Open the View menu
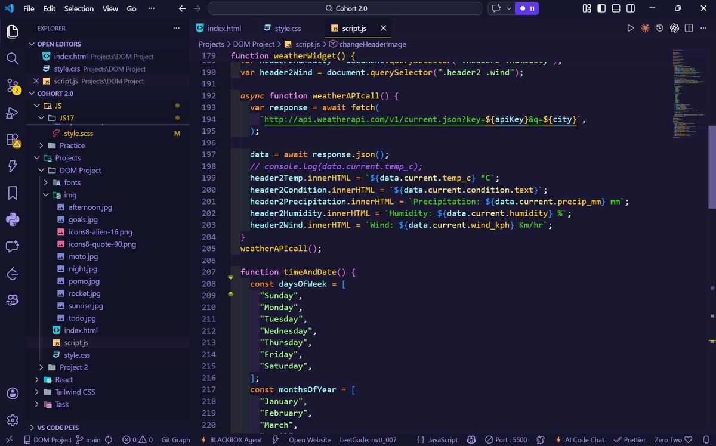Viewport: 716px width, 446px height. (110, 8)
